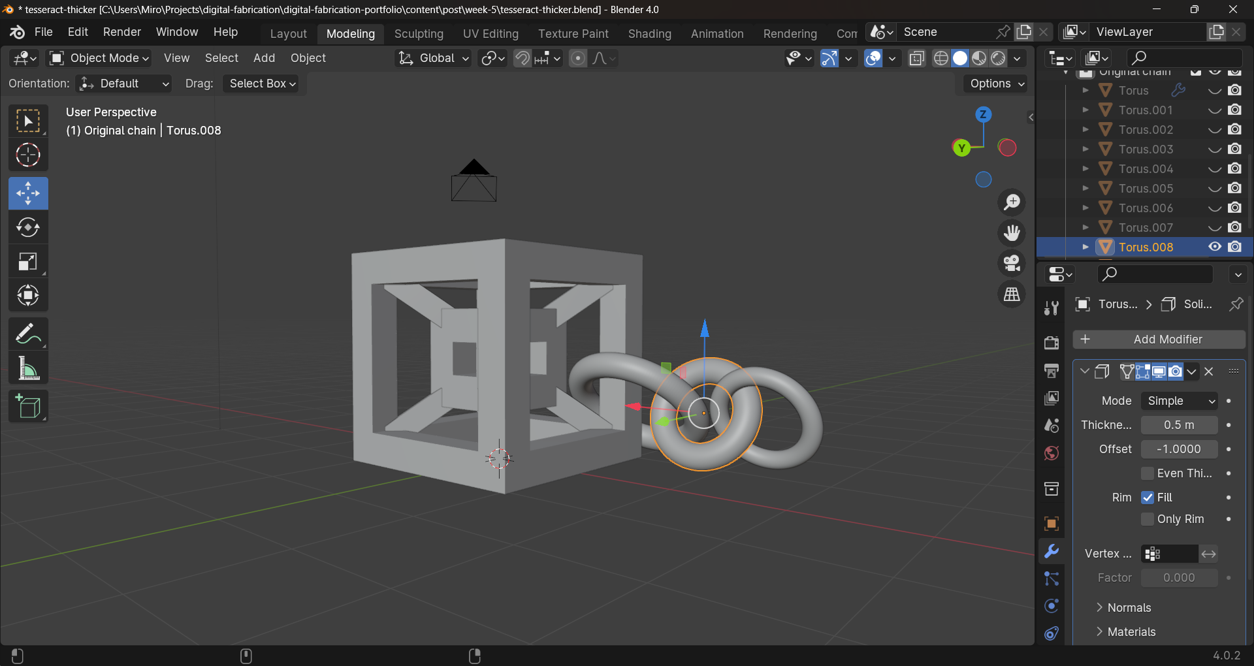Switch to the Sculpting workspace tab

point(419,33)
